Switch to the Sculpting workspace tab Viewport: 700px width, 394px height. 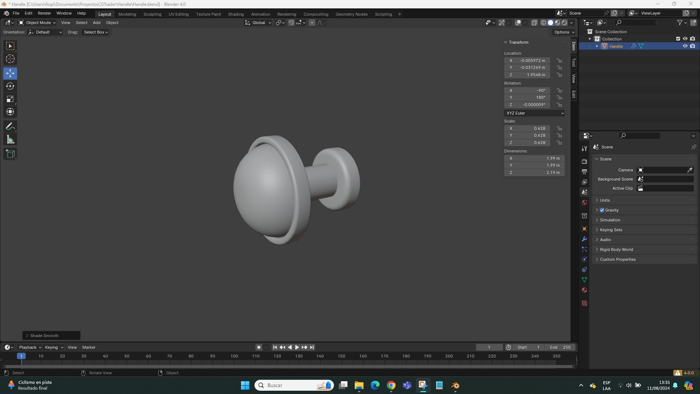click(152, 14)
